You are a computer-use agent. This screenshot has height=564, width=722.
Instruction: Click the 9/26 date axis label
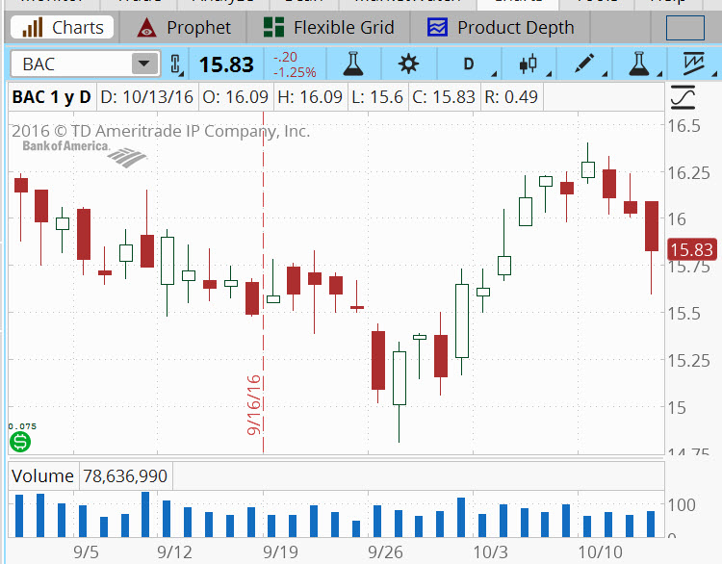[385, 552]
